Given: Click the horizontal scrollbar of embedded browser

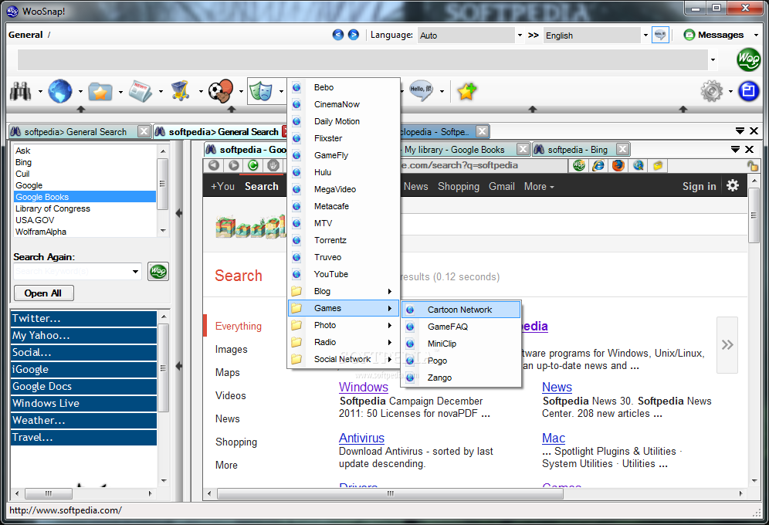Looking at the screenshot, I should point(390,493).
